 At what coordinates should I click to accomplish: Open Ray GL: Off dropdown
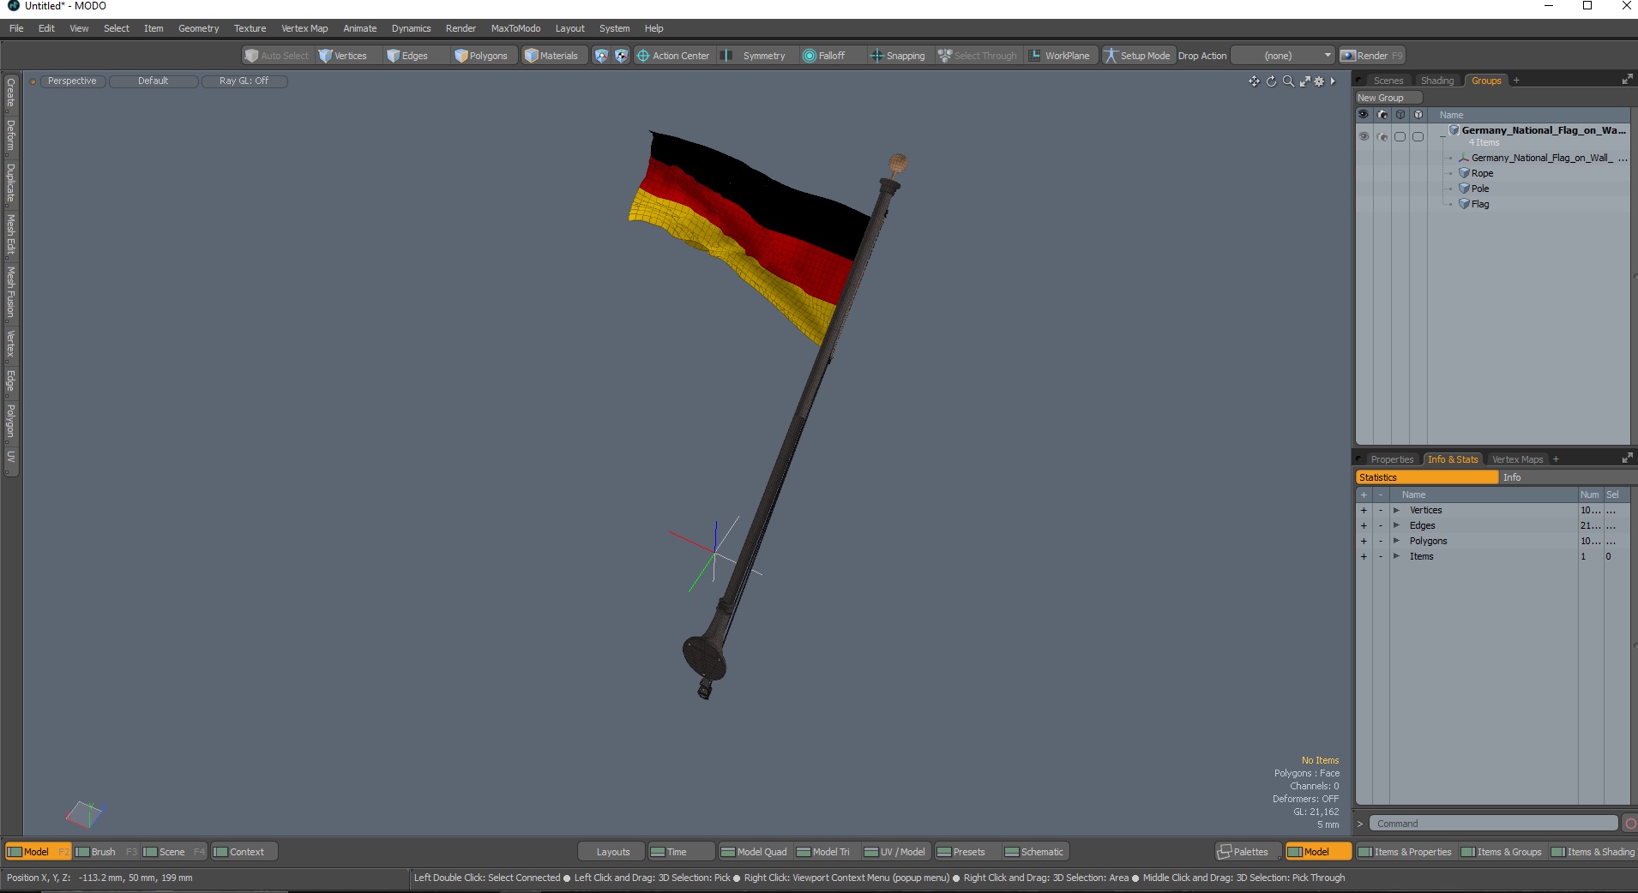[244, 81]
